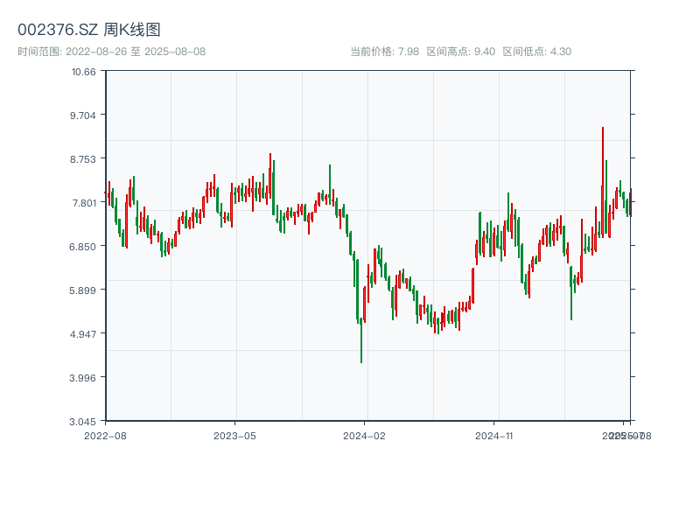The height and width of the screenshot is (525, 700).
Task: Click the 9.704 y-axis price label
Action: tap(83, 115)
